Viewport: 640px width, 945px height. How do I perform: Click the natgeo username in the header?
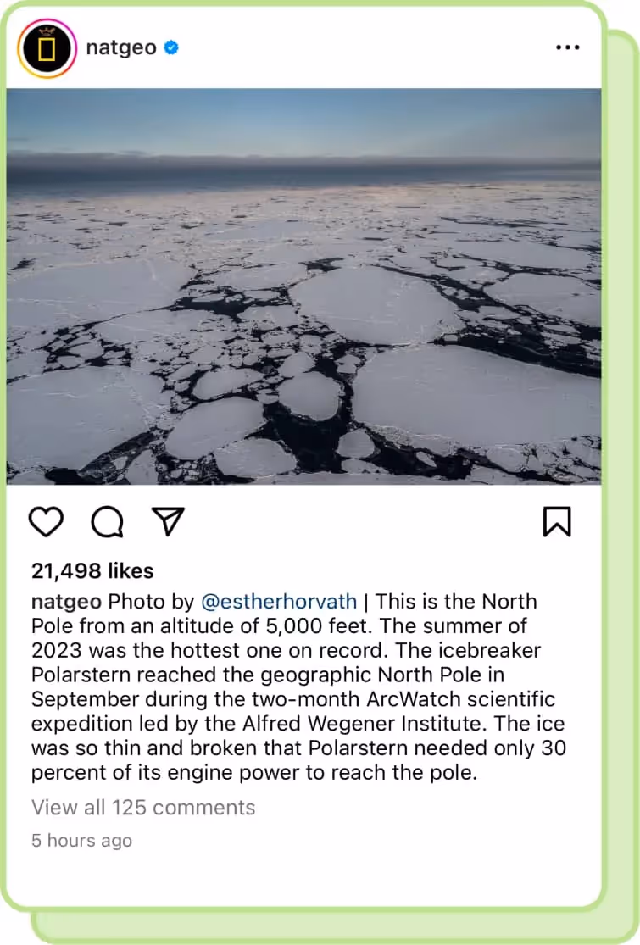(x=120, y=48)
